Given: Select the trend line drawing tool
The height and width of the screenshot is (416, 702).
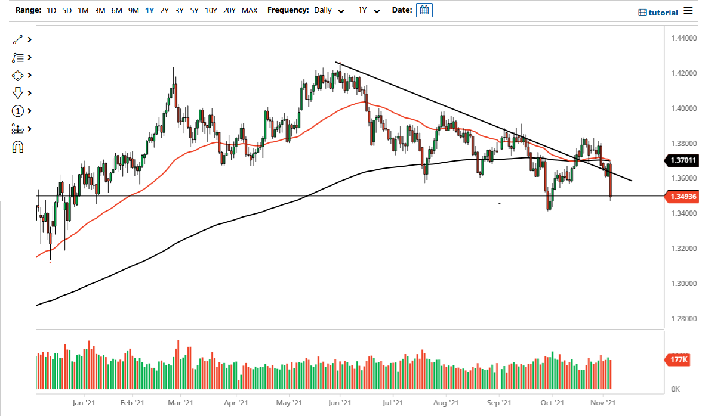Looking at the screenshot, I should click(x=18, y=39).
